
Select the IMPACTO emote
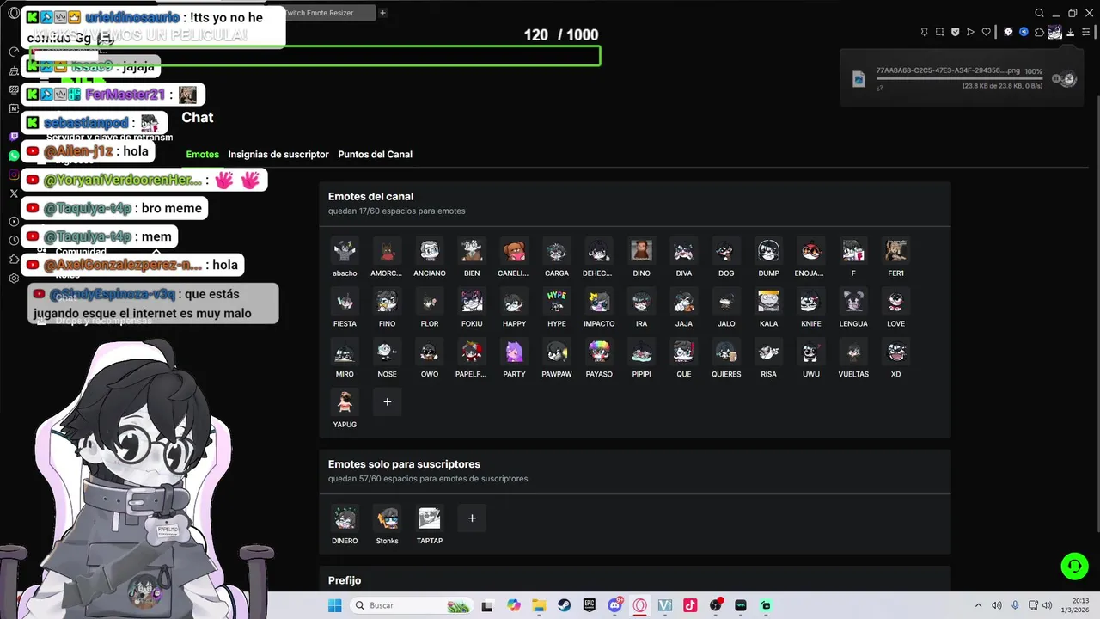pos(599,302)
